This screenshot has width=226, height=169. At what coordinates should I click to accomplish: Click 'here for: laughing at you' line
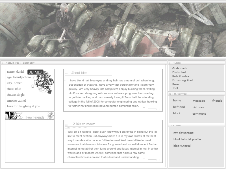[x=23, y=106]
